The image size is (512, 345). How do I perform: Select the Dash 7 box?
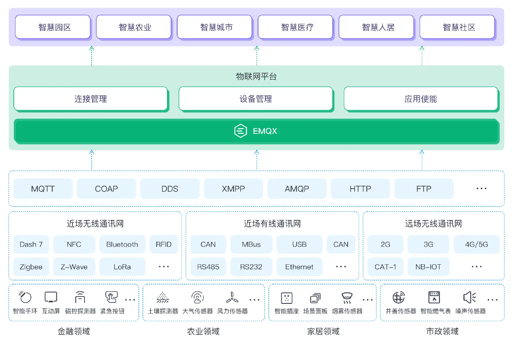click(x=31, y=244)
